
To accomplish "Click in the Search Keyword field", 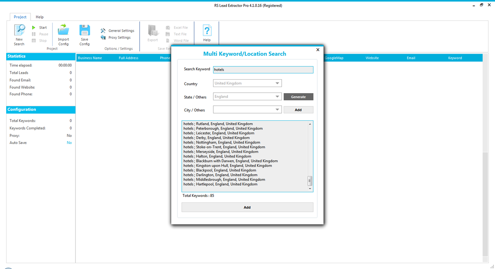I will pos(263,69).
